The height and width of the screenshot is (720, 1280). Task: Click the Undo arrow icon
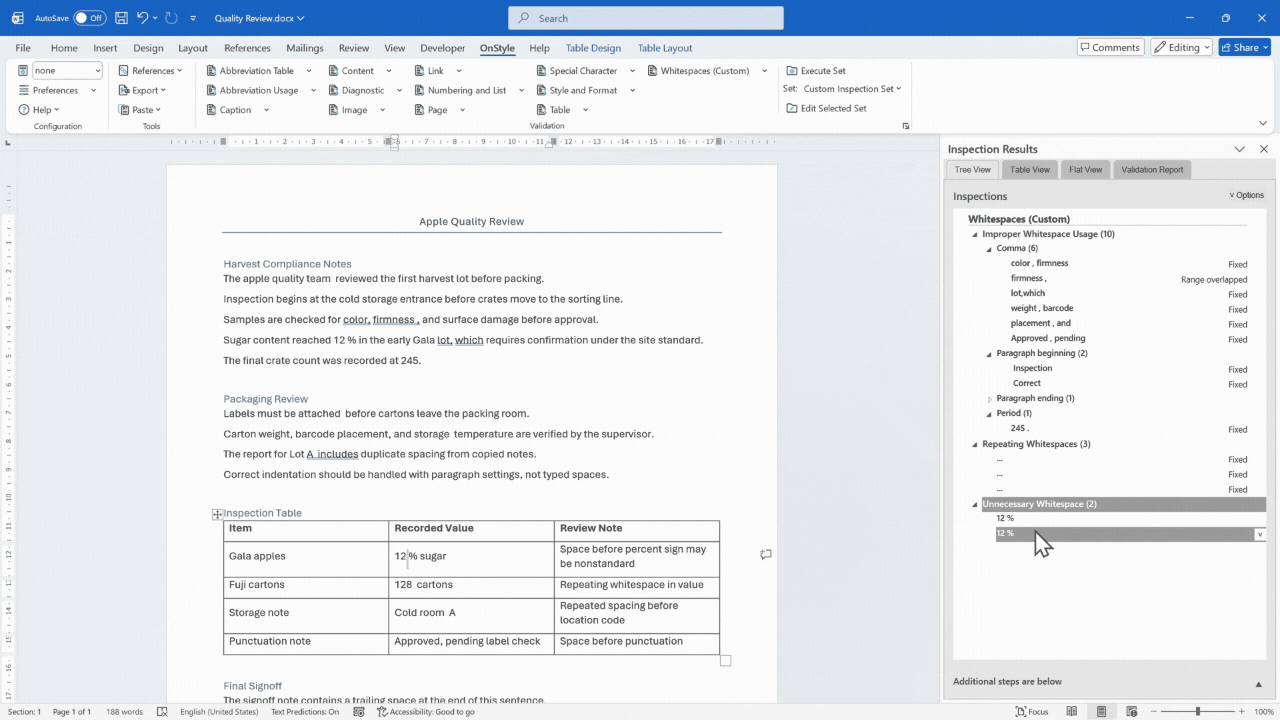[x=142, y=18]
